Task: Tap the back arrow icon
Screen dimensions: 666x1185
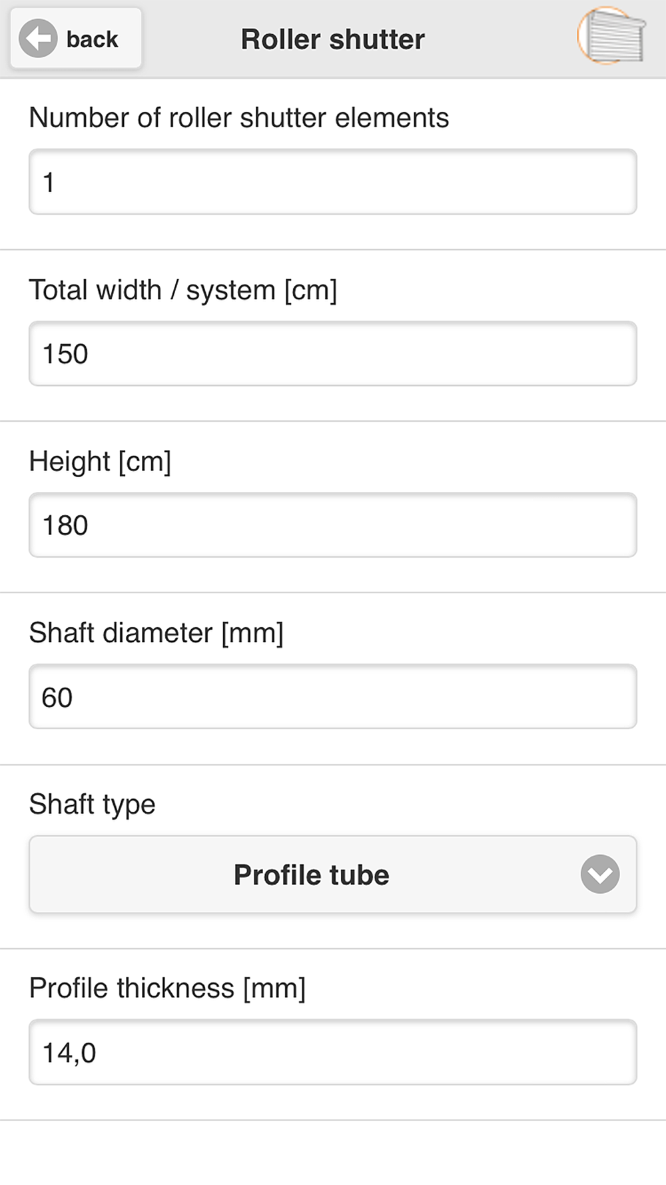Action: click(x=38, y=39)
